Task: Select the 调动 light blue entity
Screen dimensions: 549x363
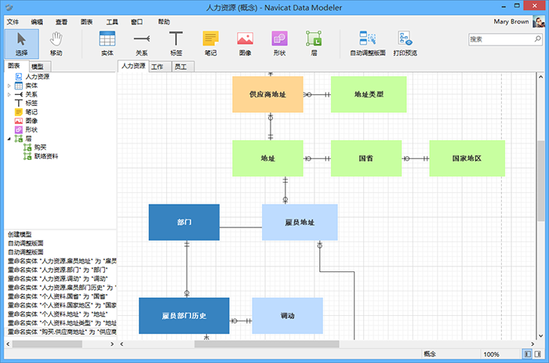Action: 288,316
